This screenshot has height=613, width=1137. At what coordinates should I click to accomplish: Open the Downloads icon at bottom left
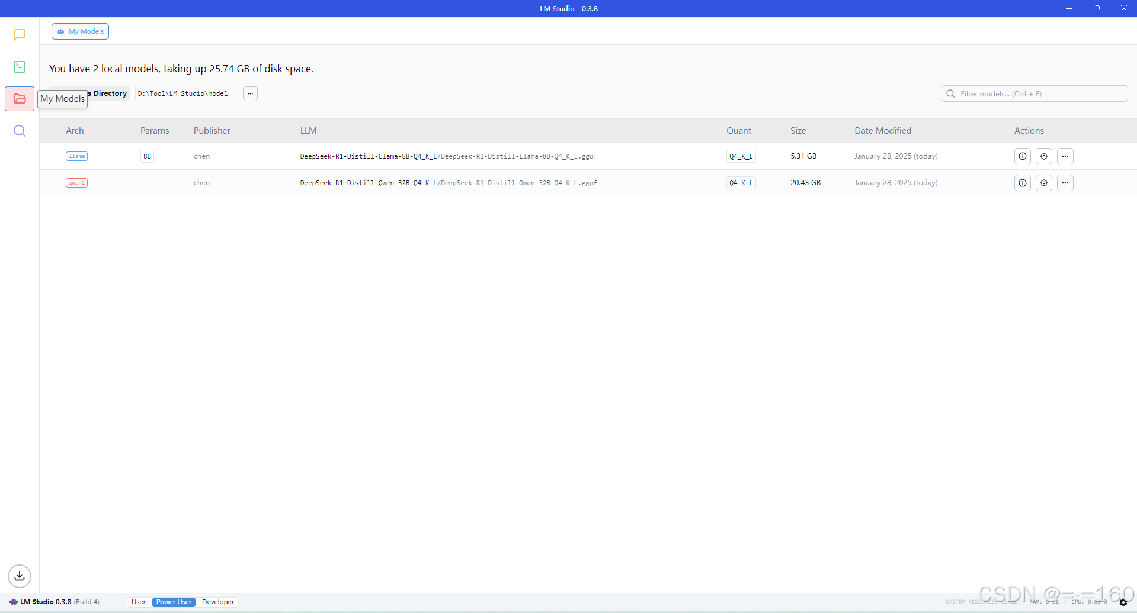pyautogui.click(x=20, y=576)
